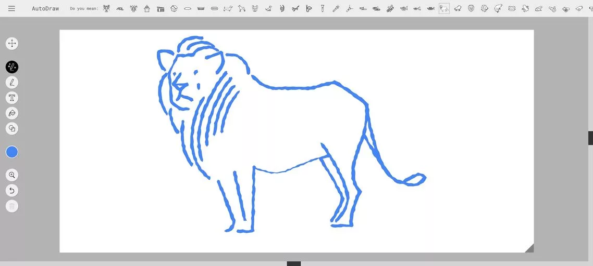Viewport: 593px width, 266px height.
Task: Grab the canvas resize corner handle
Action: pos(529,248)
